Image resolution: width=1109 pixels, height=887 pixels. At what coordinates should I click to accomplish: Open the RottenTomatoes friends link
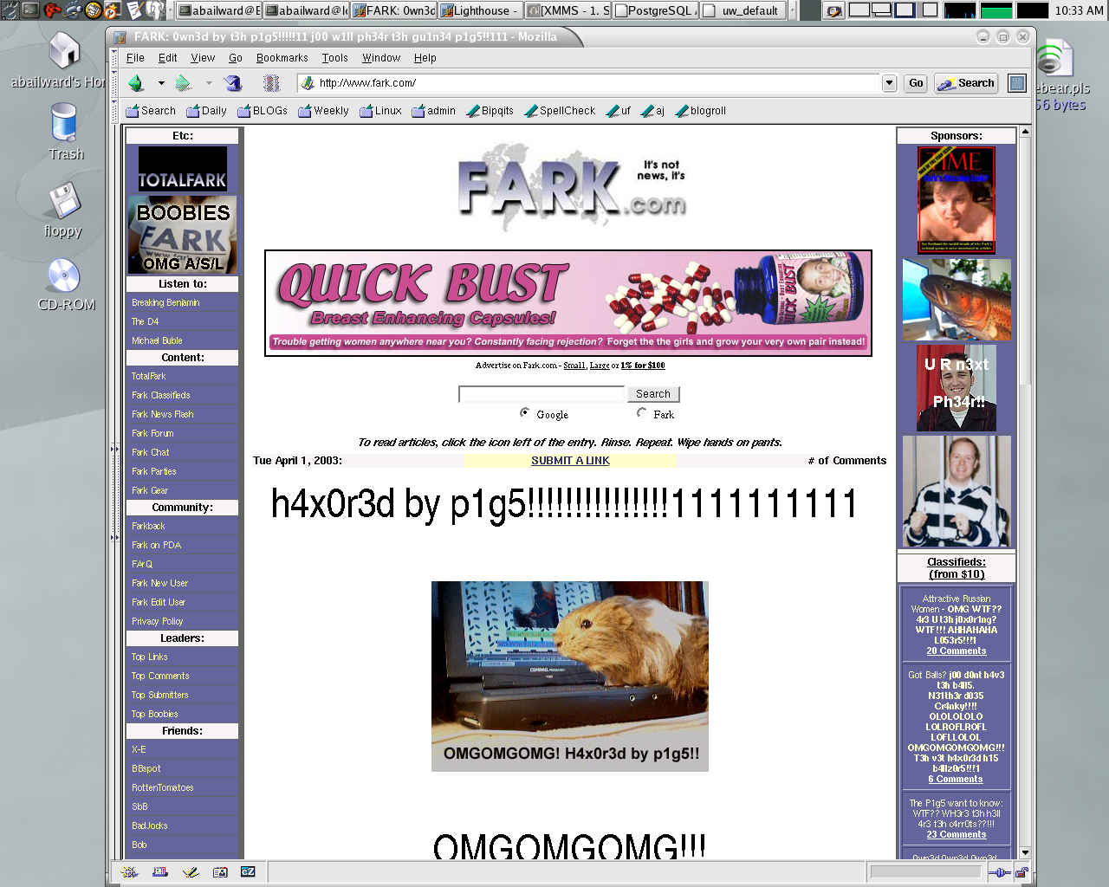point(163,787)
